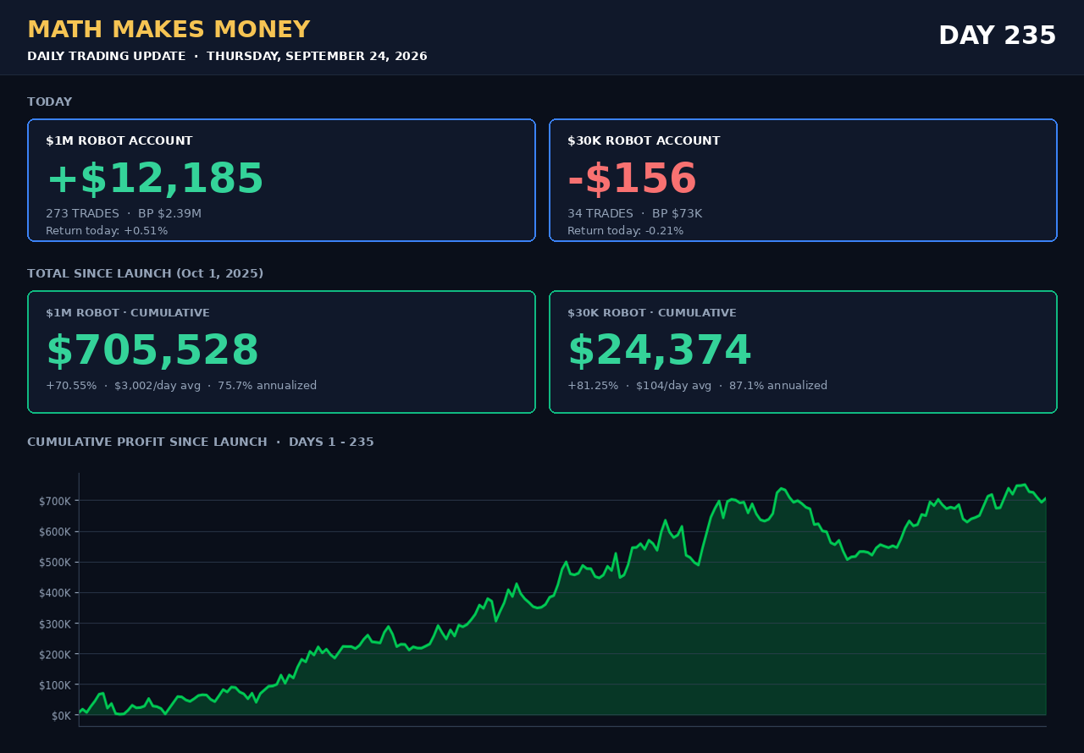Click the TODAY section heading
Screen dimensions: 1084x753
click(49, 102)
